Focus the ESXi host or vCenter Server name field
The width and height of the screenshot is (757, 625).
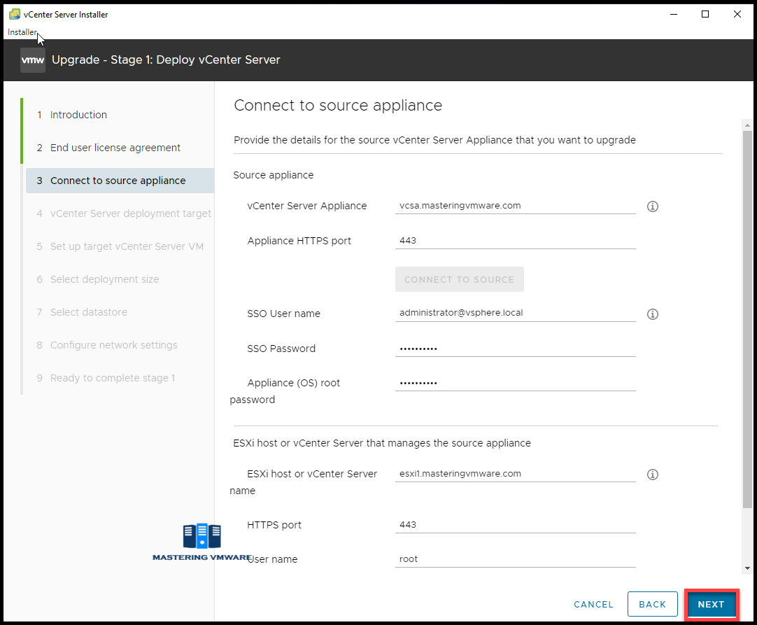515,474
